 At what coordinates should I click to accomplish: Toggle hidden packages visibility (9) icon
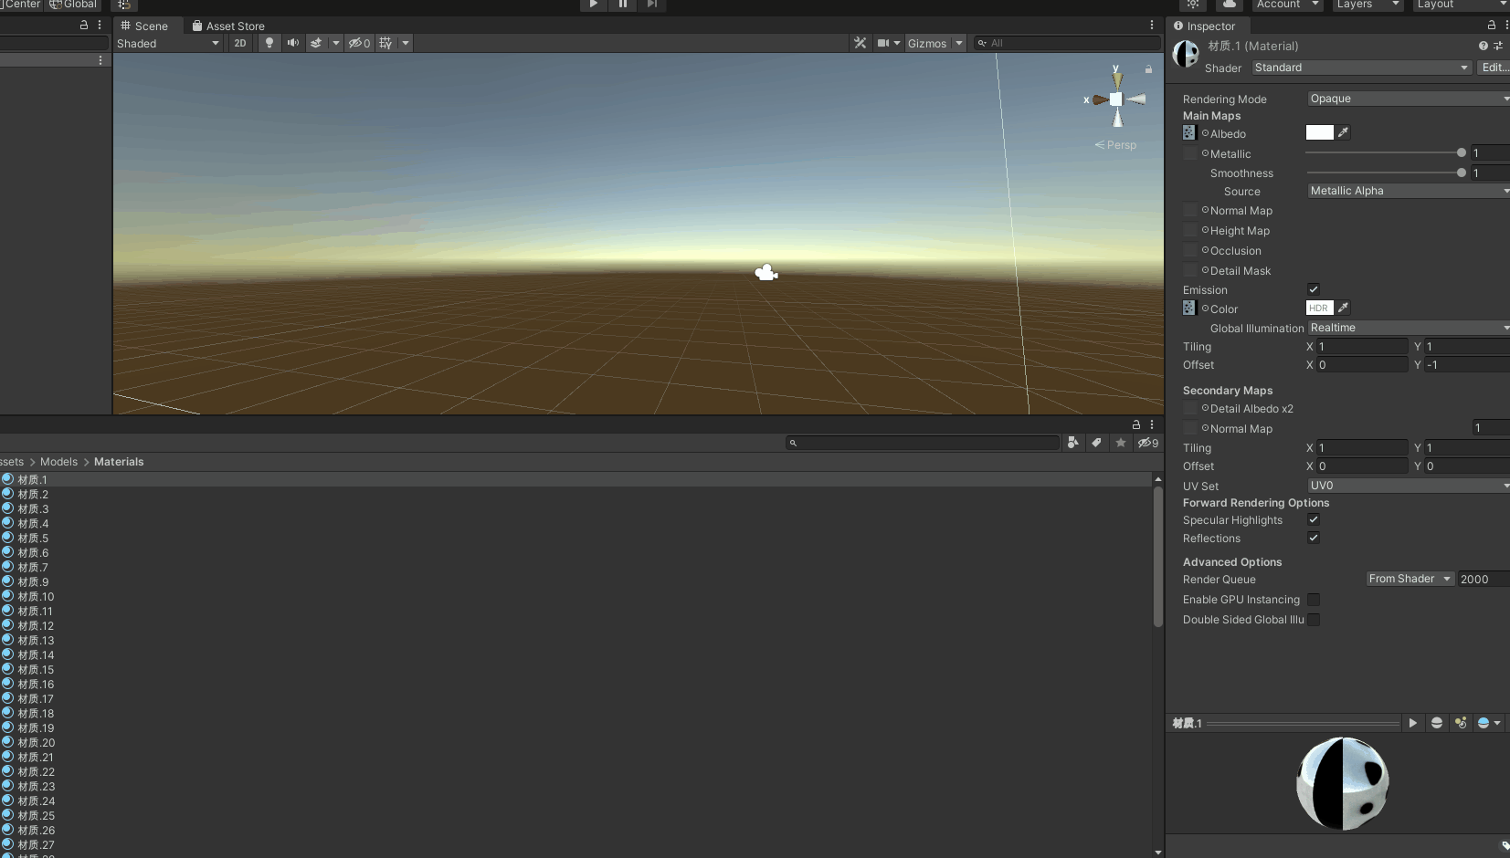[x=1148, y=443]
